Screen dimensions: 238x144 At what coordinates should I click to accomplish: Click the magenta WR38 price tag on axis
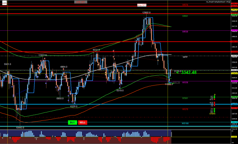click(234, 30)
